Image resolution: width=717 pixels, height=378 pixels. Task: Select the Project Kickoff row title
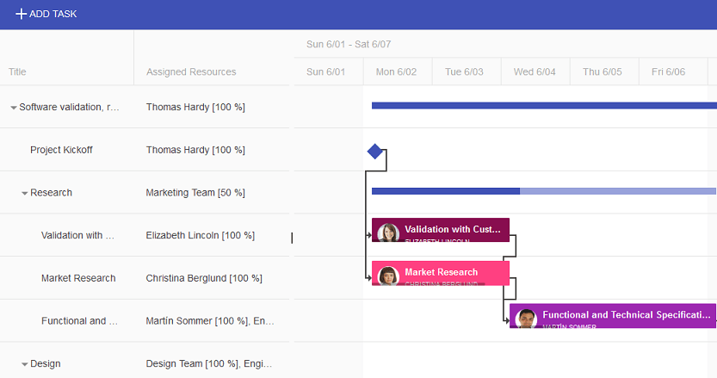[61, 150]
